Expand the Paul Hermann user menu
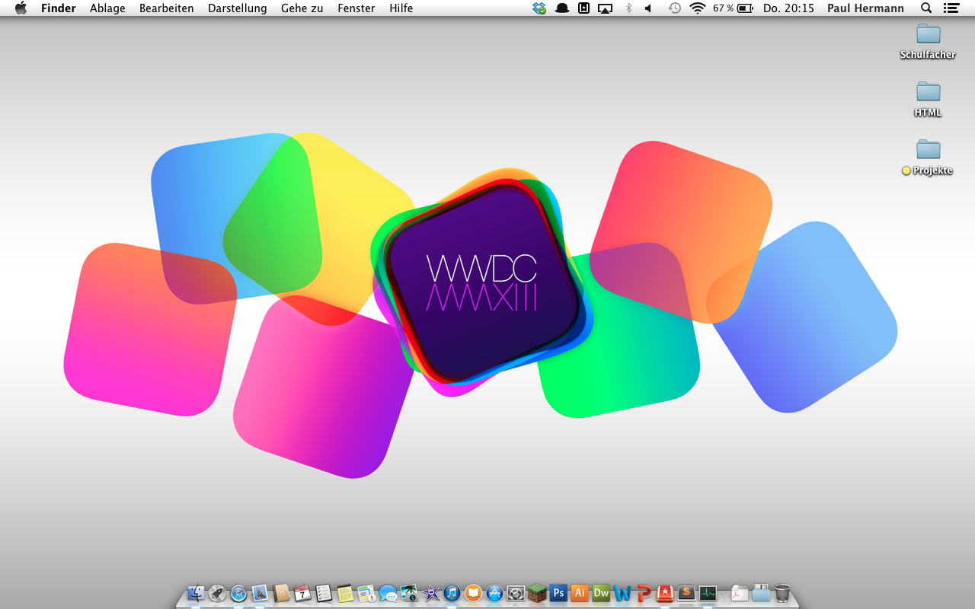 865,8
